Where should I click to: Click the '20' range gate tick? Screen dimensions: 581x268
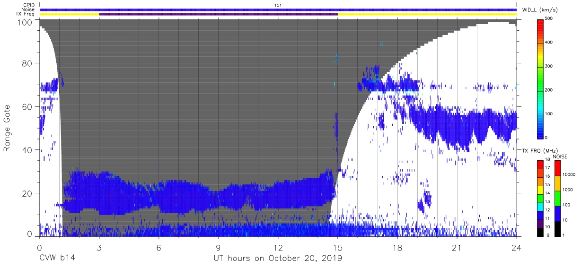[x=27, y=193]
